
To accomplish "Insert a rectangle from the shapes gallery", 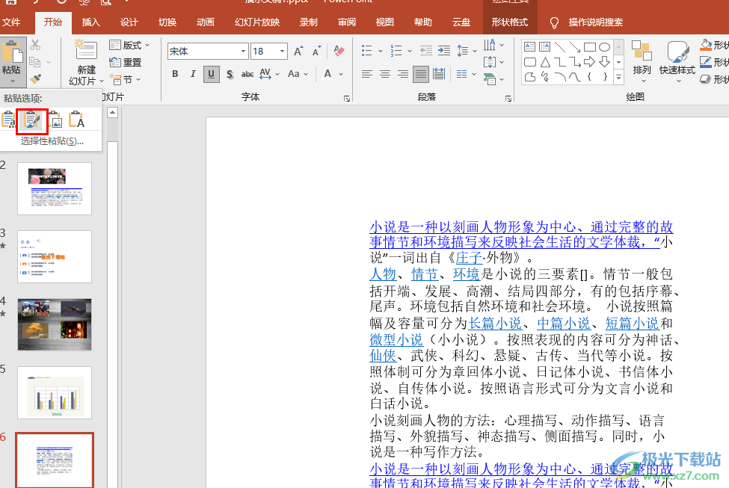I will click(x=589, y=47).
